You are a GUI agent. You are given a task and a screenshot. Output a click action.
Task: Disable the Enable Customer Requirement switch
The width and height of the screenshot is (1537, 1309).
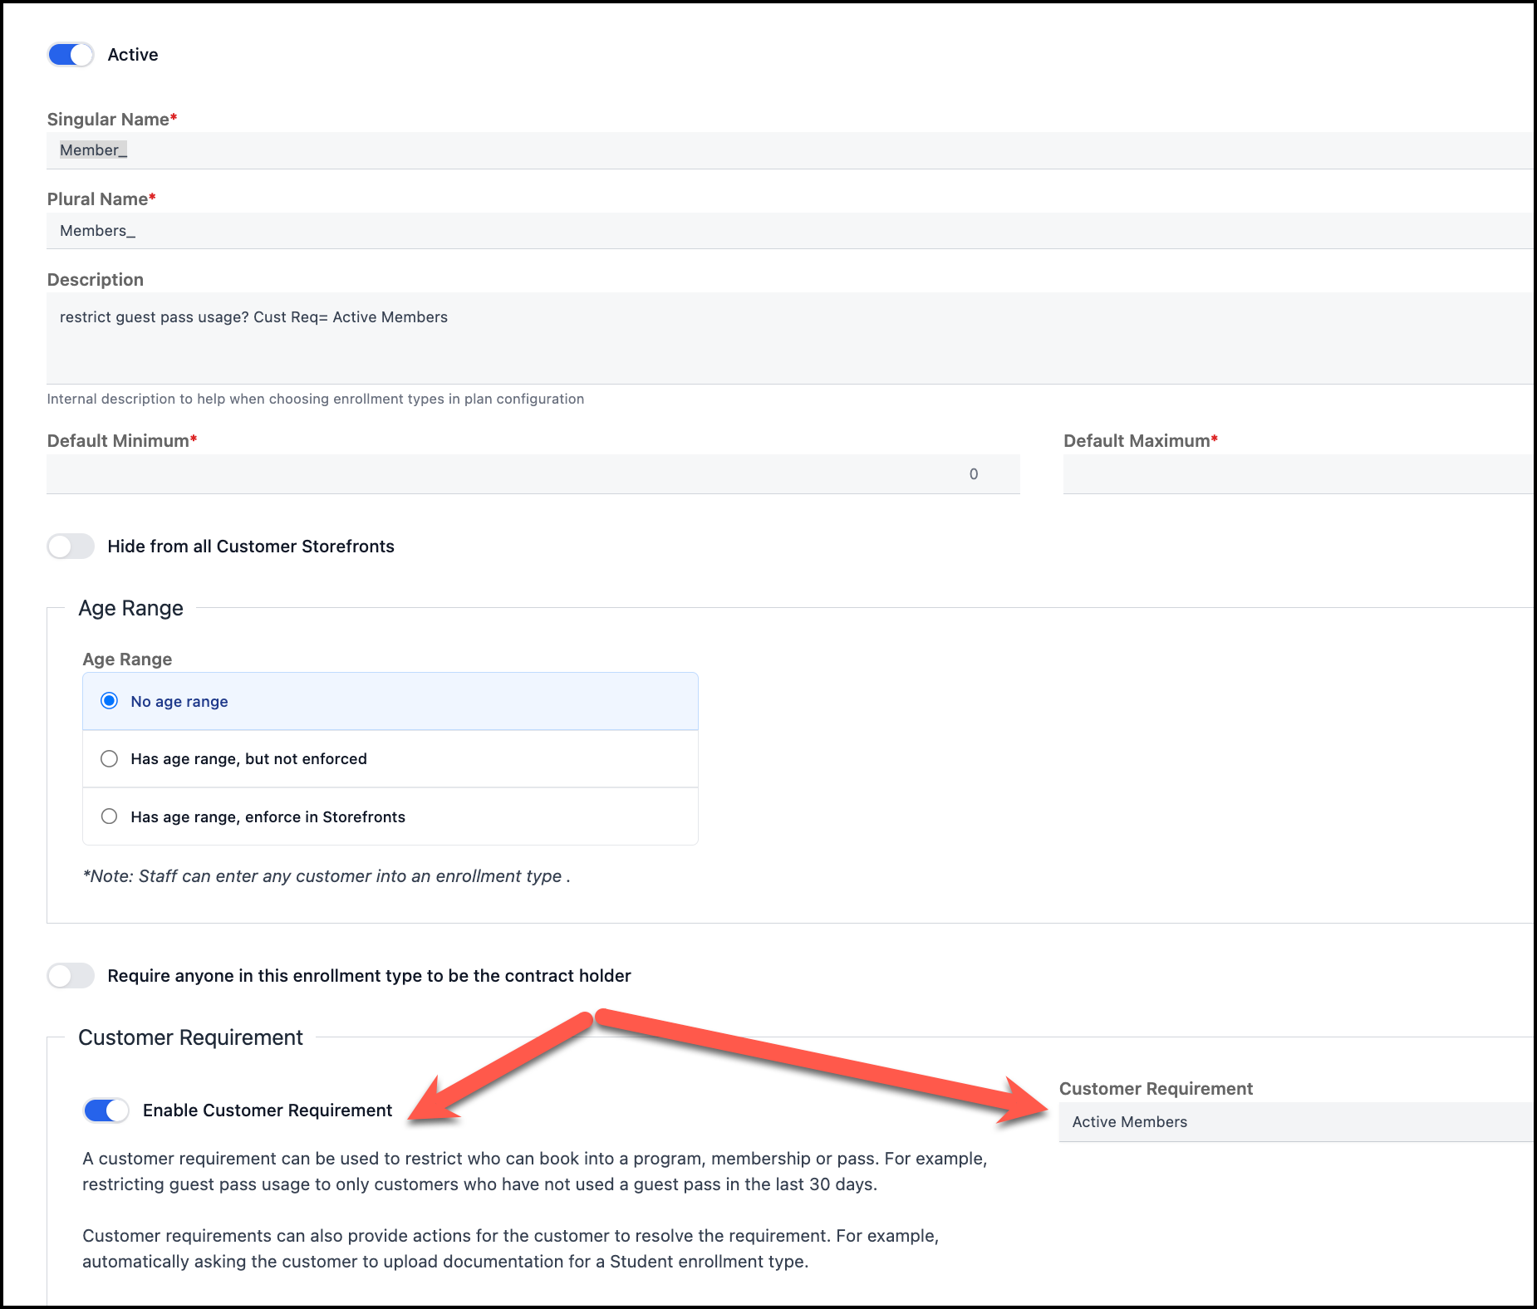106,1110
